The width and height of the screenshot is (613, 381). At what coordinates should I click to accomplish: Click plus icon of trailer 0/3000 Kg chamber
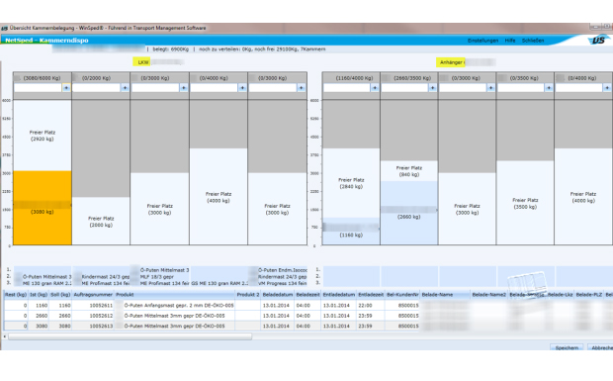[490, 88]
